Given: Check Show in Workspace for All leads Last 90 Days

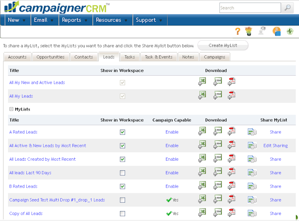Looking at the screenshot, I should click(x=122, y=173).
